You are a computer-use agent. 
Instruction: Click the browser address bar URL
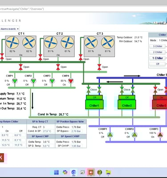22,9
